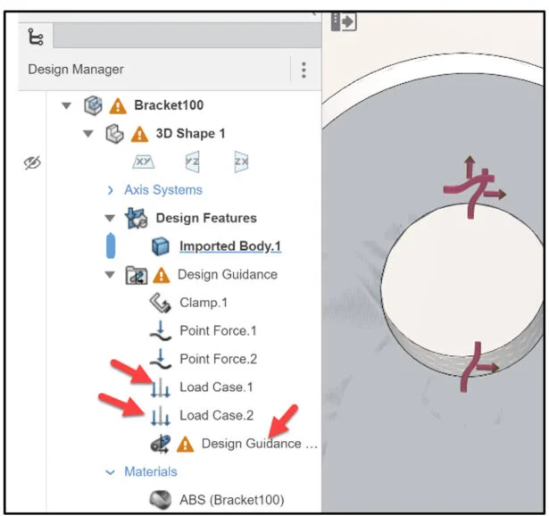This screenshot has height=516, width=549.
Task: Click warning icon beside truncated Design Guidance item
Action: (185, 445)
